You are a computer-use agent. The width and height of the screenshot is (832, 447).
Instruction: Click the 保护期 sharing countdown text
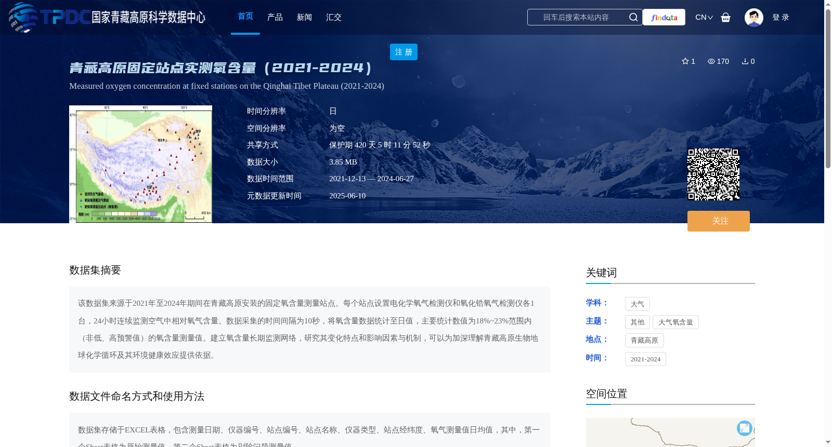pyautogui.click(x=380, y=145)
